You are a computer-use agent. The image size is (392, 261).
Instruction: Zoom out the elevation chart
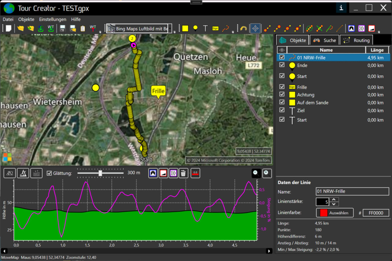tap(256, 173)
